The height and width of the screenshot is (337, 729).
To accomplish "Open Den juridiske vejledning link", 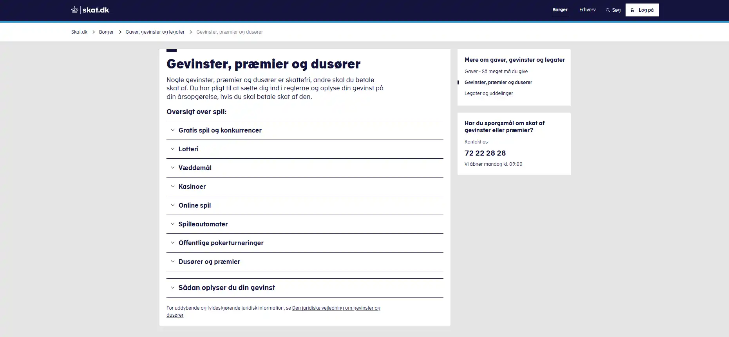I will pyautogui.click(x=336, y=308).
